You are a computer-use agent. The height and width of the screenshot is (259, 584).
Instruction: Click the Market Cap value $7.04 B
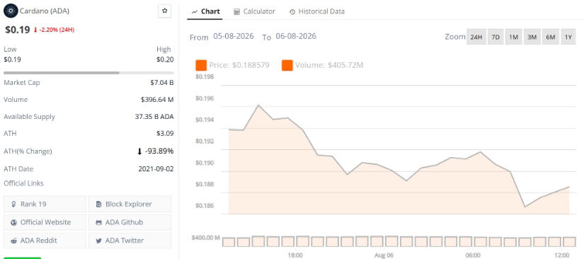pos(162,83)
